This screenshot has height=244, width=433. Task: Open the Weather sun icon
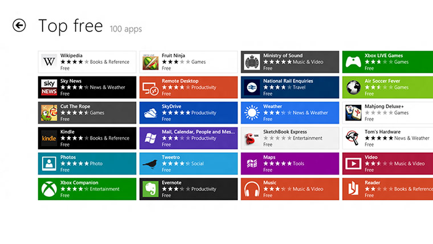click(252, 113)
